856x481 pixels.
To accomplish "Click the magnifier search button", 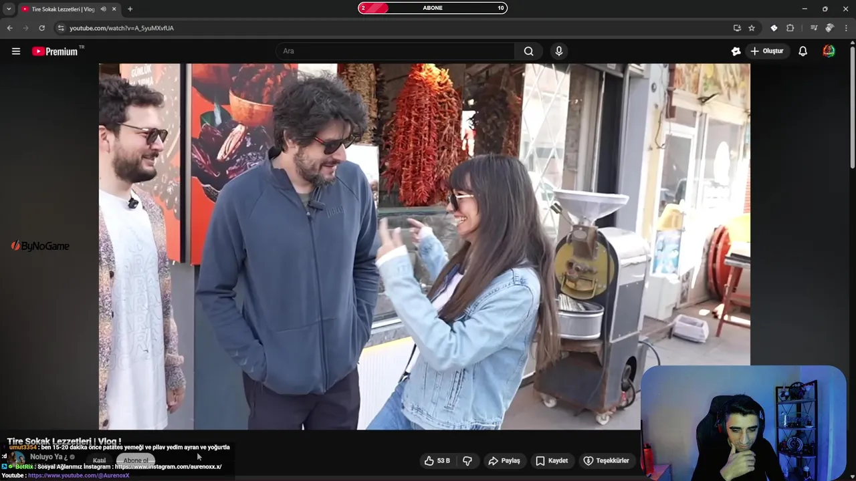I will tap(529, 51).
